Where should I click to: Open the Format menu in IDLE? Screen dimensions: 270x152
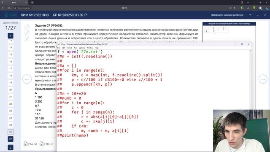tap(69, 48)
